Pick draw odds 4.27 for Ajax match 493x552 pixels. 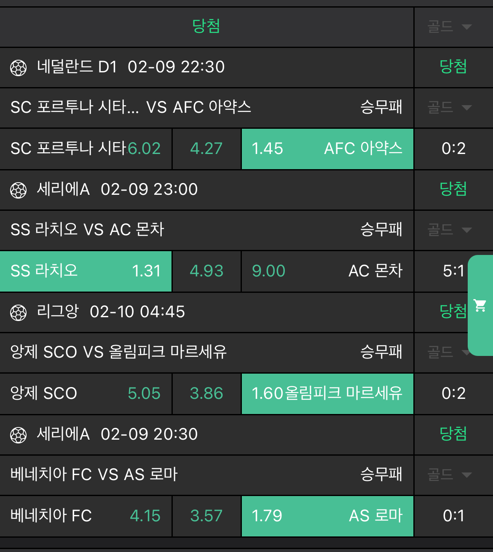point(206,149)
